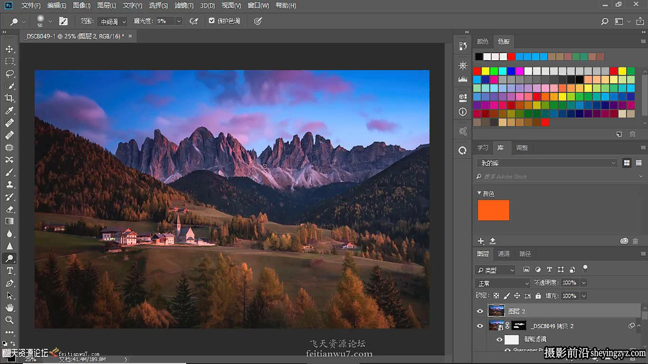Open the 不透明度 opacity dropdown arrow
Image resolution: width=648 pixels, height=364 pixels.
pyautogui.click(x=584, y=283)
